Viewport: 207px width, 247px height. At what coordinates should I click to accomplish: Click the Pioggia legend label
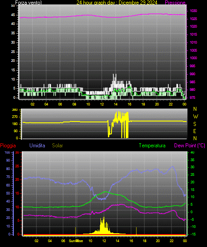[8, 146]
